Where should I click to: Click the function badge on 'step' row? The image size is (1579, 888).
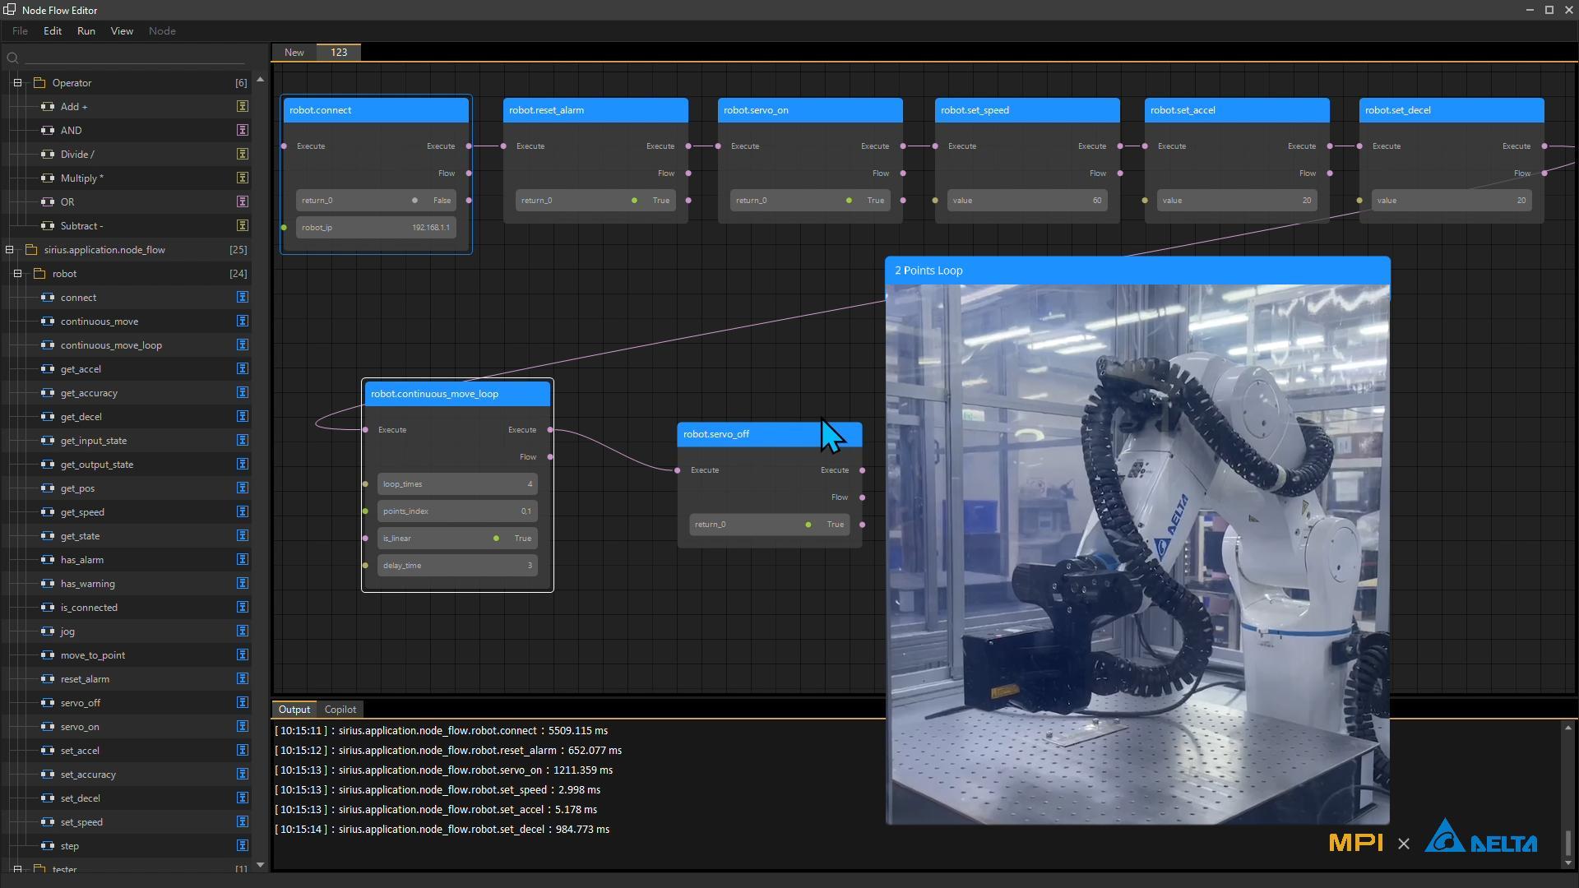(243, 846)
